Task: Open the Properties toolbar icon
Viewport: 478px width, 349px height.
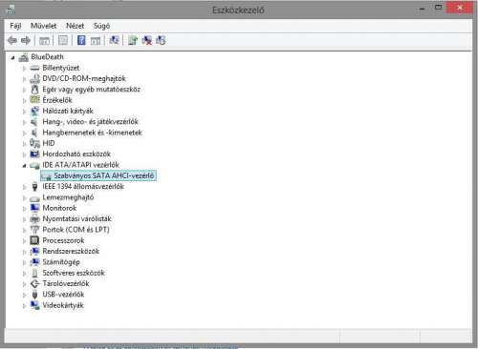Action: (63, 40)
